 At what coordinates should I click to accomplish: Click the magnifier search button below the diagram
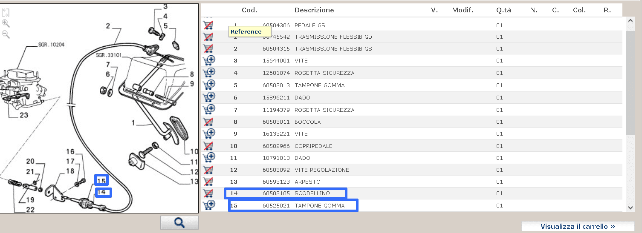pos(179,222)
